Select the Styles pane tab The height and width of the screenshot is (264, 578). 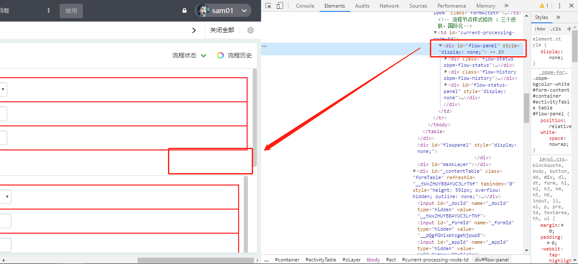click(x=541, y=17)
